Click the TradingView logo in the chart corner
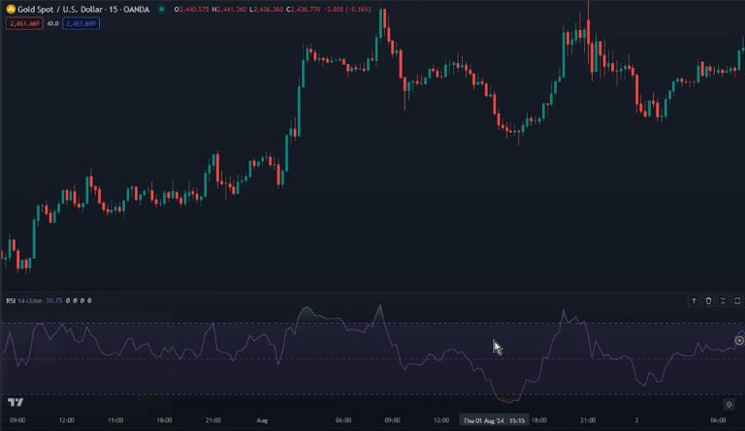This screenshot has width=745, height=431. pos(16,402)
